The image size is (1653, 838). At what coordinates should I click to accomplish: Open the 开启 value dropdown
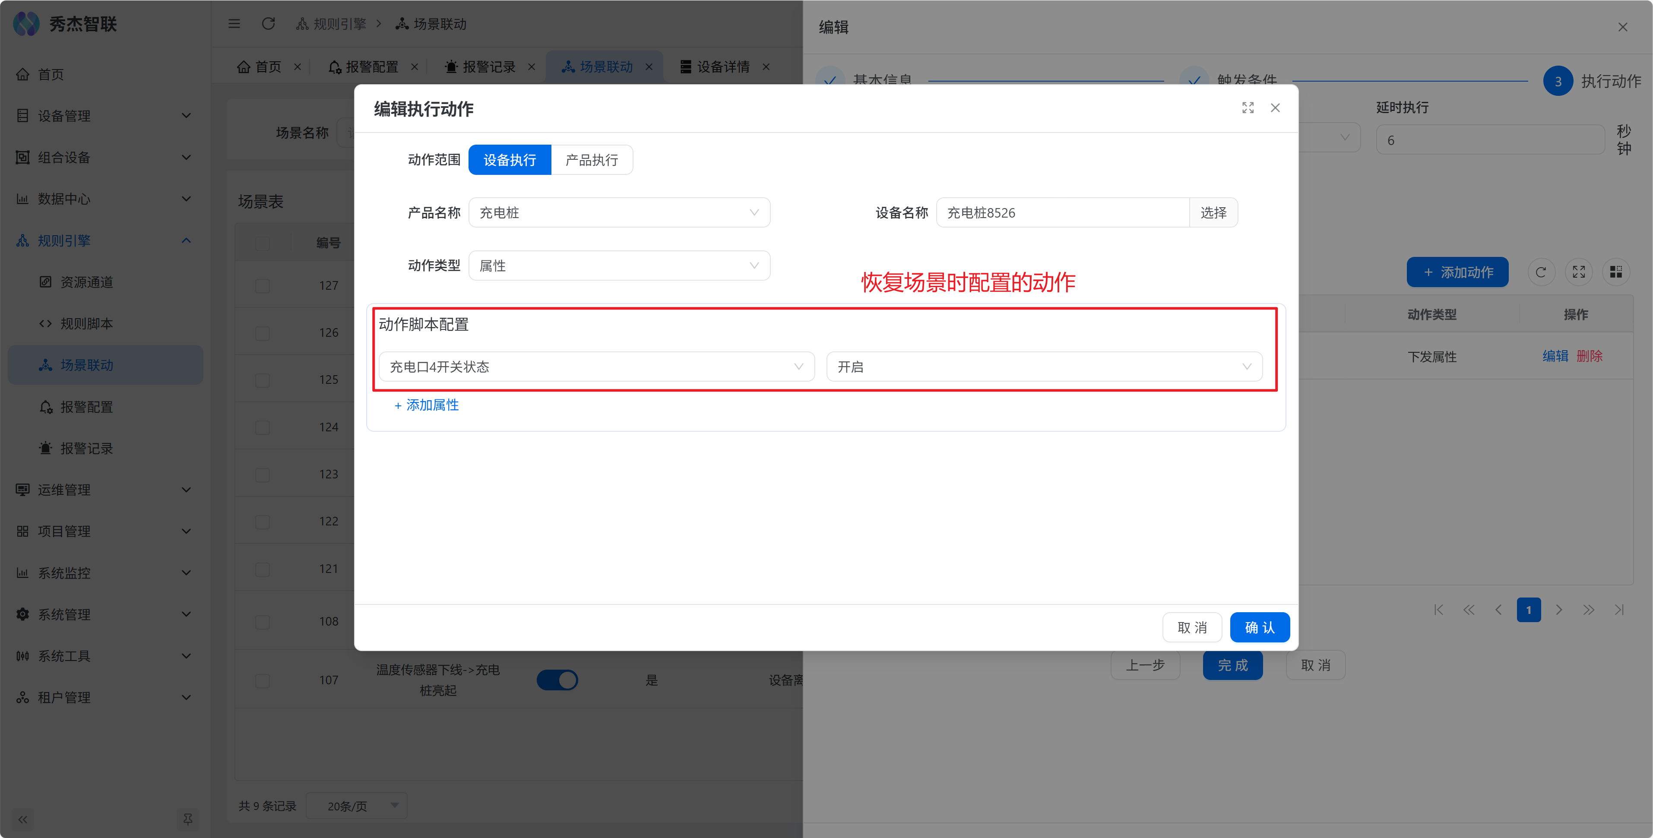pyautogui.click(x=1043, y=367)
